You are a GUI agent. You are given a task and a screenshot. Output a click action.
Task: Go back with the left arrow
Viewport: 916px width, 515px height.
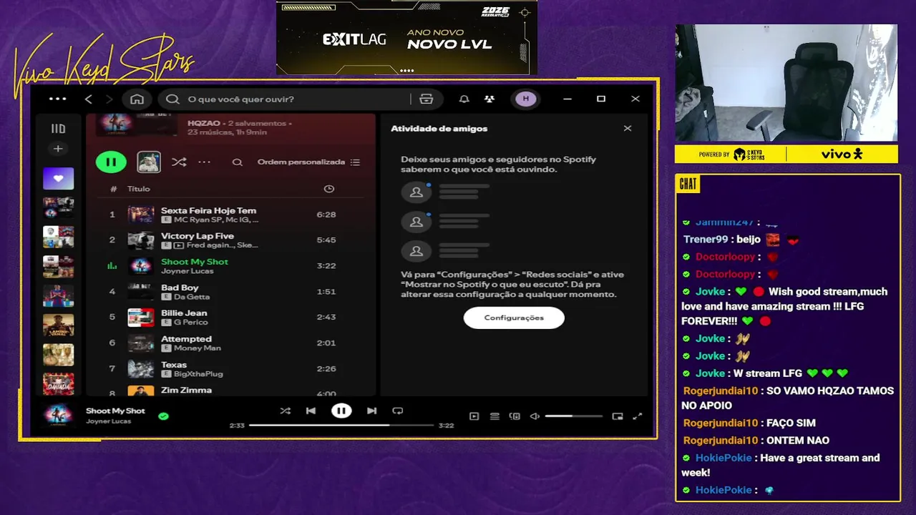pyautogui.click(x=89, y=99)
